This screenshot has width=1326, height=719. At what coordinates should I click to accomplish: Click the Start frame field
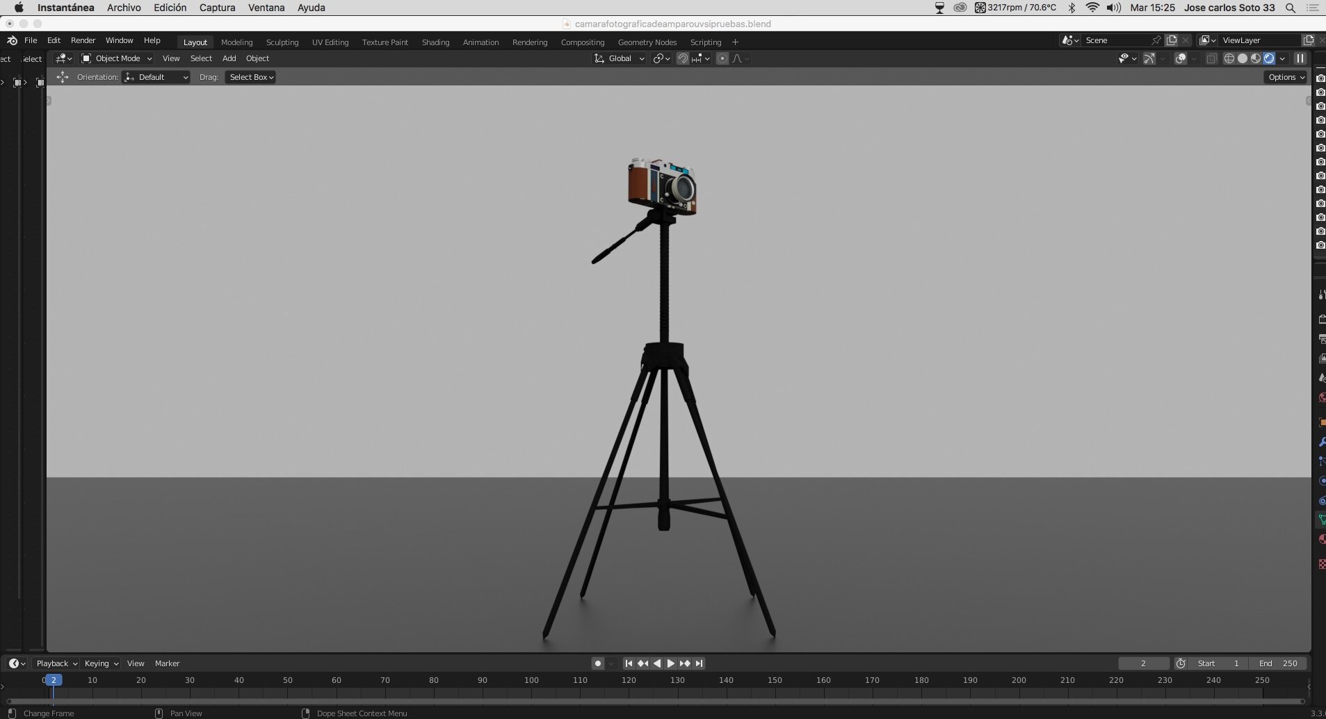pos(1218,663)
